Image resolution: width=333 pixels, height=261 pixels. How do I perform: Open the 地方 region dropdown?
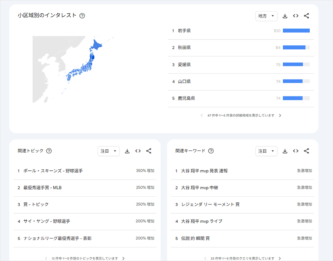click(266, 16)
